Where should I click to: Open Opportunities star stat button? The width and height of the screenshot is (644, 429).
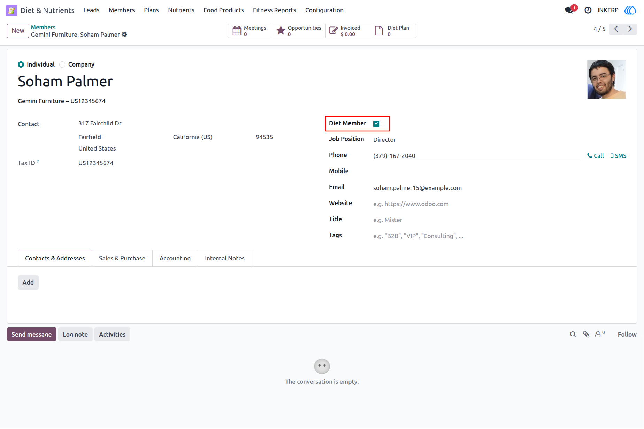click(299, 31)
